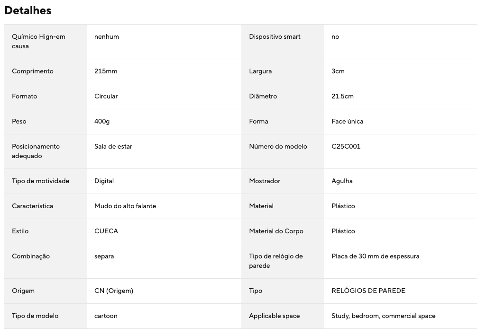Click the RELÓGIOS DE PAREDE value
The image size is (477, 336).
click(x=368, y=291)
